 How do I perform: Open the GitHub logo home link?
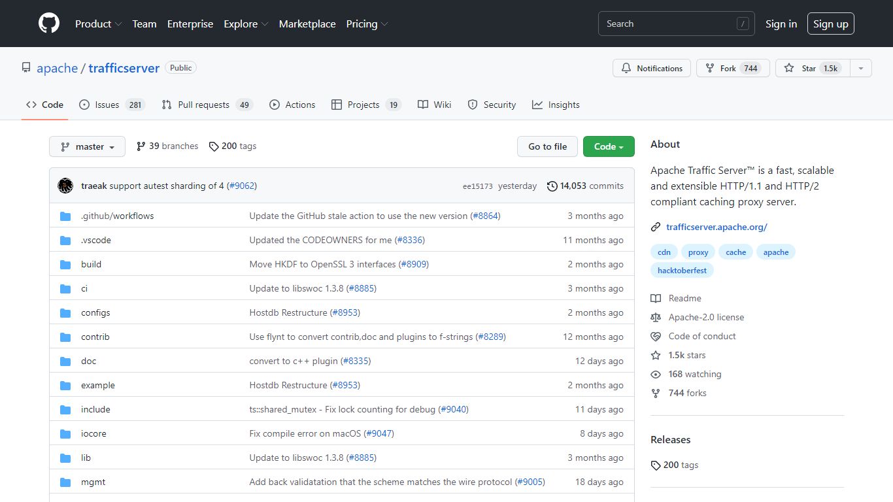(x=49, y=24)
